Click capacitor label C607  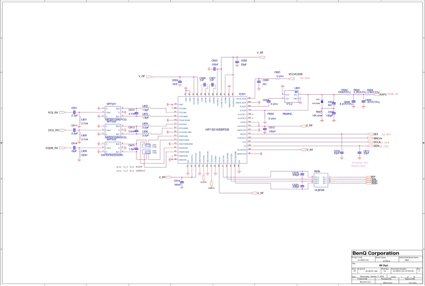(x=212, y=78)
